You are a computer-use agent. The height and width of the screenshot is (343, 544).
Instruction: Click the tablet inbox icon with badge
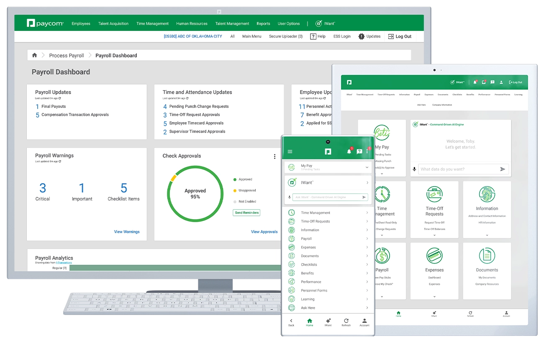pos(484,82)
